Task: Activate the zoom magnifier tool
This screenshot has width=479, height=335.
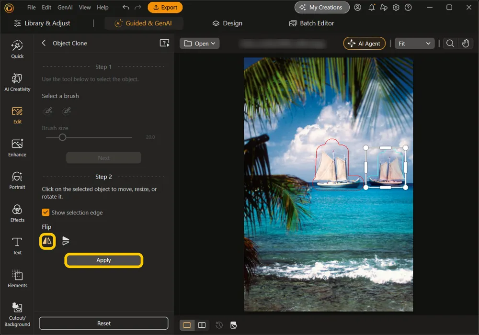Action: (450, 44)
